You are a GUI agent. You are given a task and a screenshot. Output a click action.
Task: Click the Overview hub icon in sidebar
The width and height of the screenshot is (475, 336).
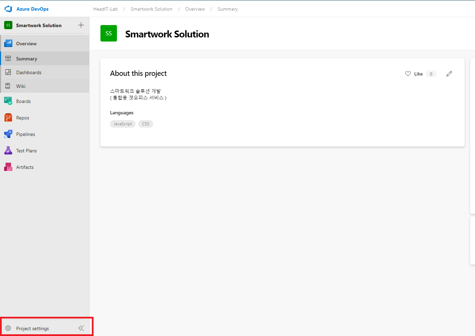pyautogui.click(x=8, y=44)
